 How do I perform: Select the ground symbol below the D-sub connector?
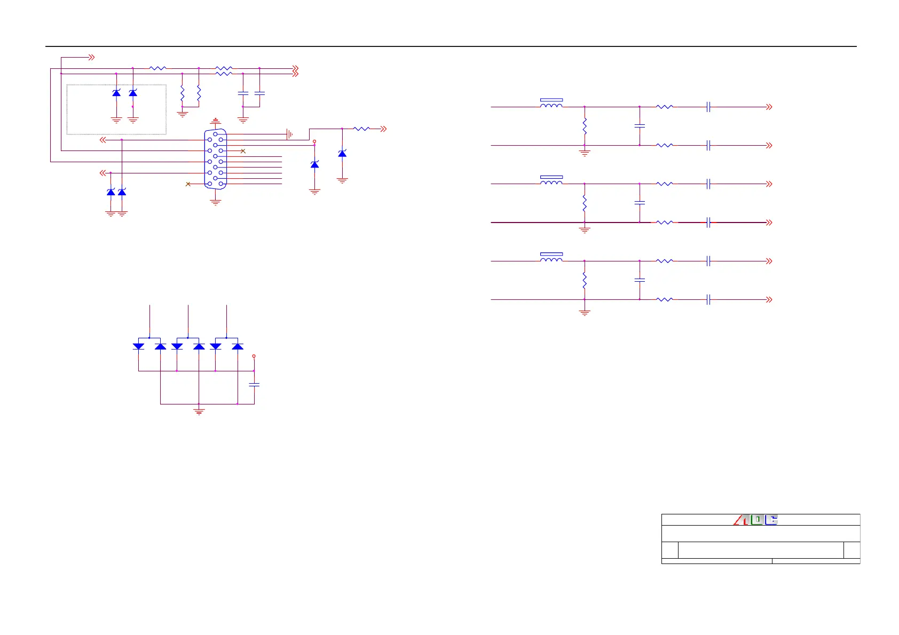216,201
